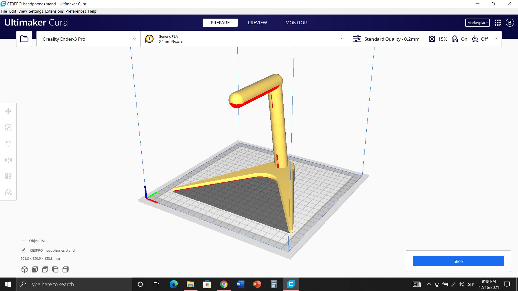Open the notification center icon
The width and height of the screenshot is (518, 291).
(507, 284)
